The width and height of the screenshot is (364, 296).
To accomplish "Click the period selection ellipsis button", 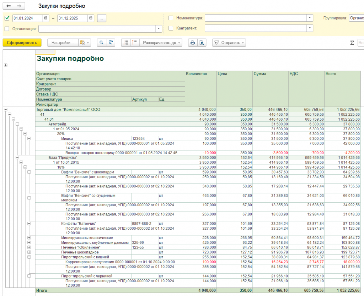I will click(x=102, y=18).
